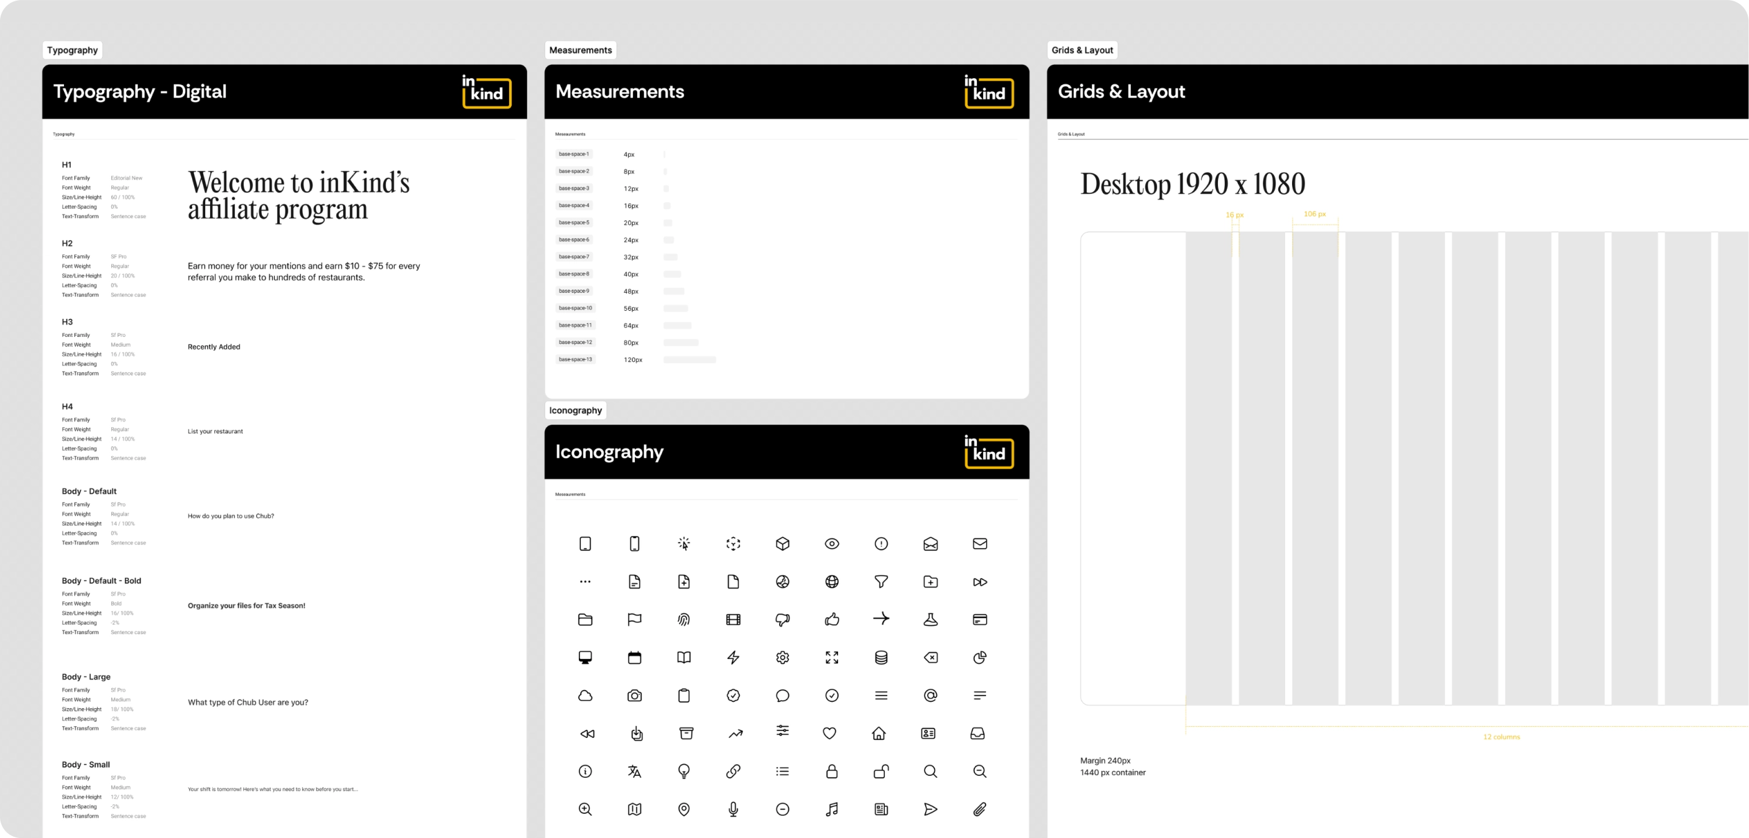Click the camera icon
Viewport: 1749px width, 838px height.
tap(634, 696)
